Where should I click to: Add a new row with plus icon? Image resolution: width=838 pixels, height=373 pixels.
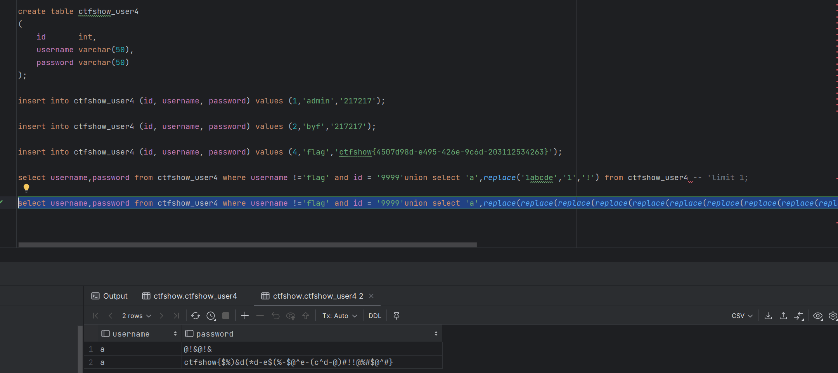[x=245, y=316]
